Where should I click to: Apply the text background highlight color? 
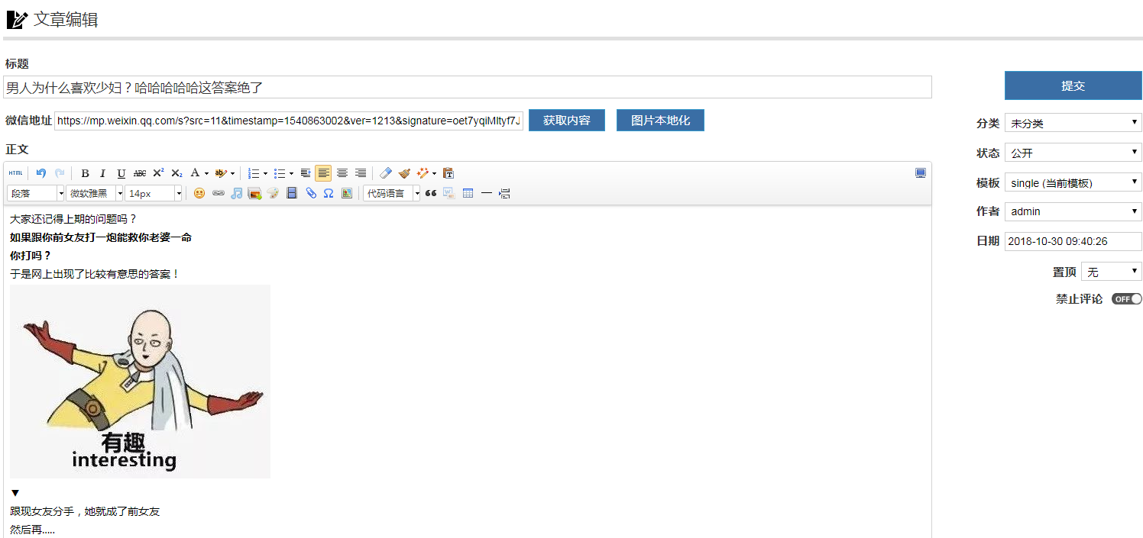coord(220,173)
